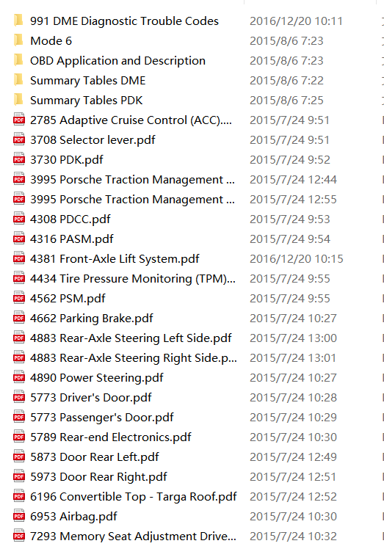Click PDF icon of 4308 PDCC.pdf
Image resolution: width=384 pixels, height=549 pixels.
point(19,219)
